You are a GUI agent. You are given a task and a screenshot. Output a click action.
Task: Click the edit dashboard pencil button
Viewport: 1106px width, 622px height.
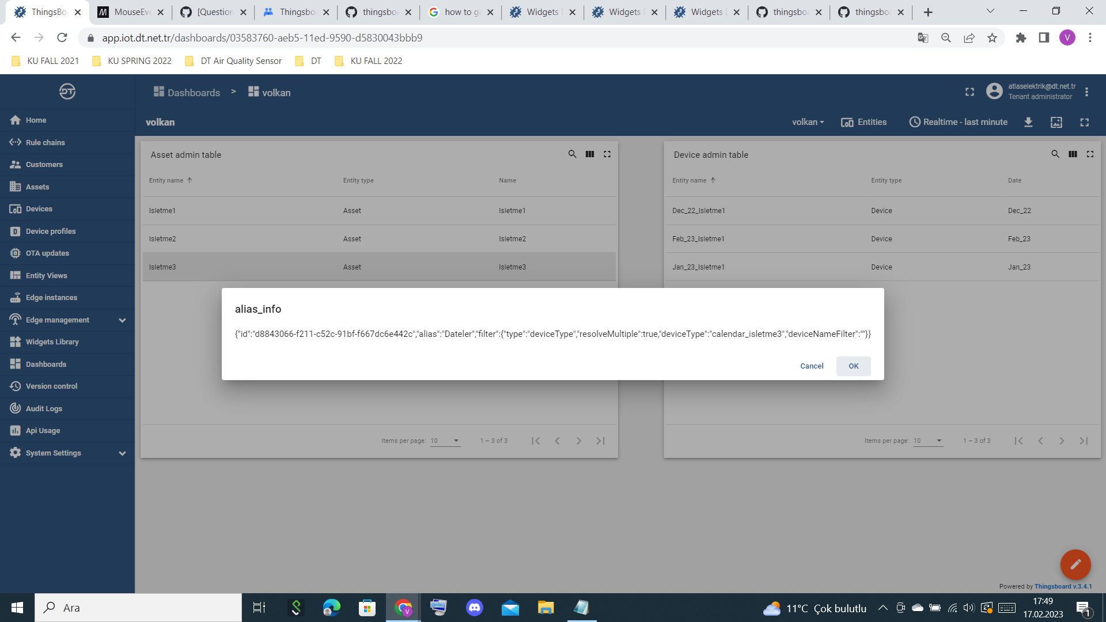click(x=1075, y=564)
